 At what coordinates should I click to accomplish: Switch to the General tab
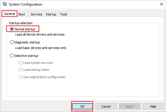[x=10, y=14]
